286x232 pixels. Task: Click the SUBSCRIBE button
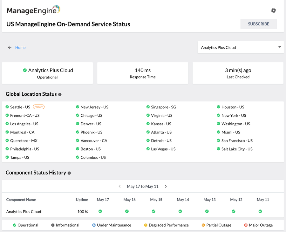pos(258,24)
